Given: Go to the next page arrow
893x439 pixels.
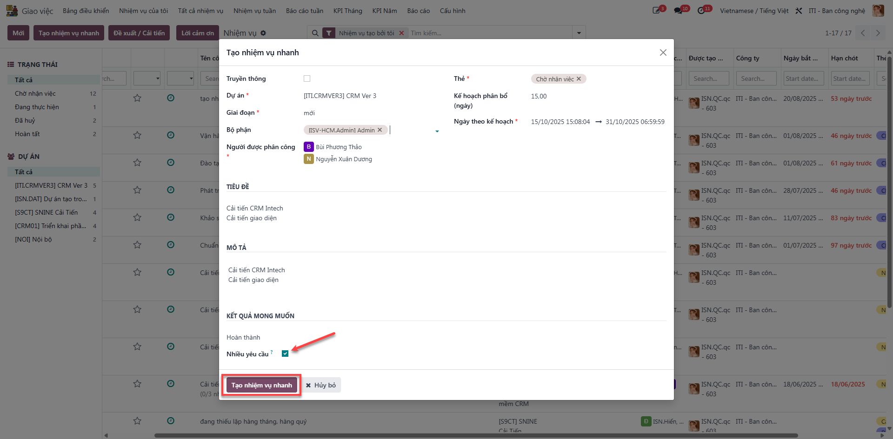Looking at the screenshot, I should (878, 33).
